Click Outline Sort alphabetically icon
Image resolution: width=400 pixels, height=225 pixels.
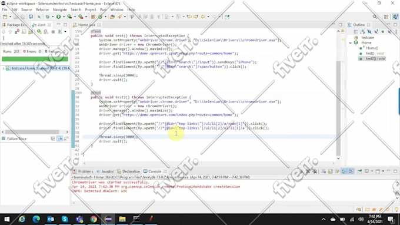pyautogui.click(x=362, y=32)
